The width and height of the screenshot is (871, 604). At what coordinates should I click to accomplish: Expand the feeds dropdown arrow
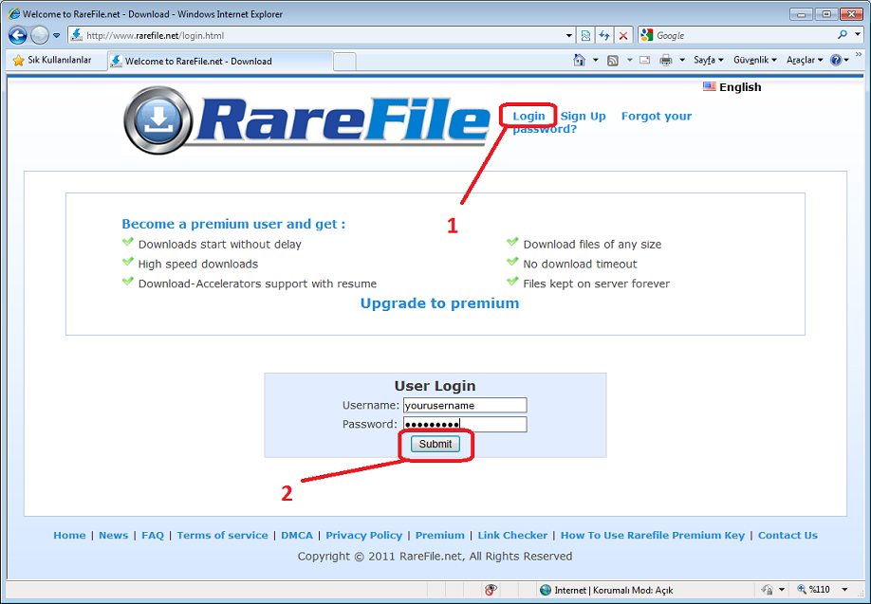629,60
